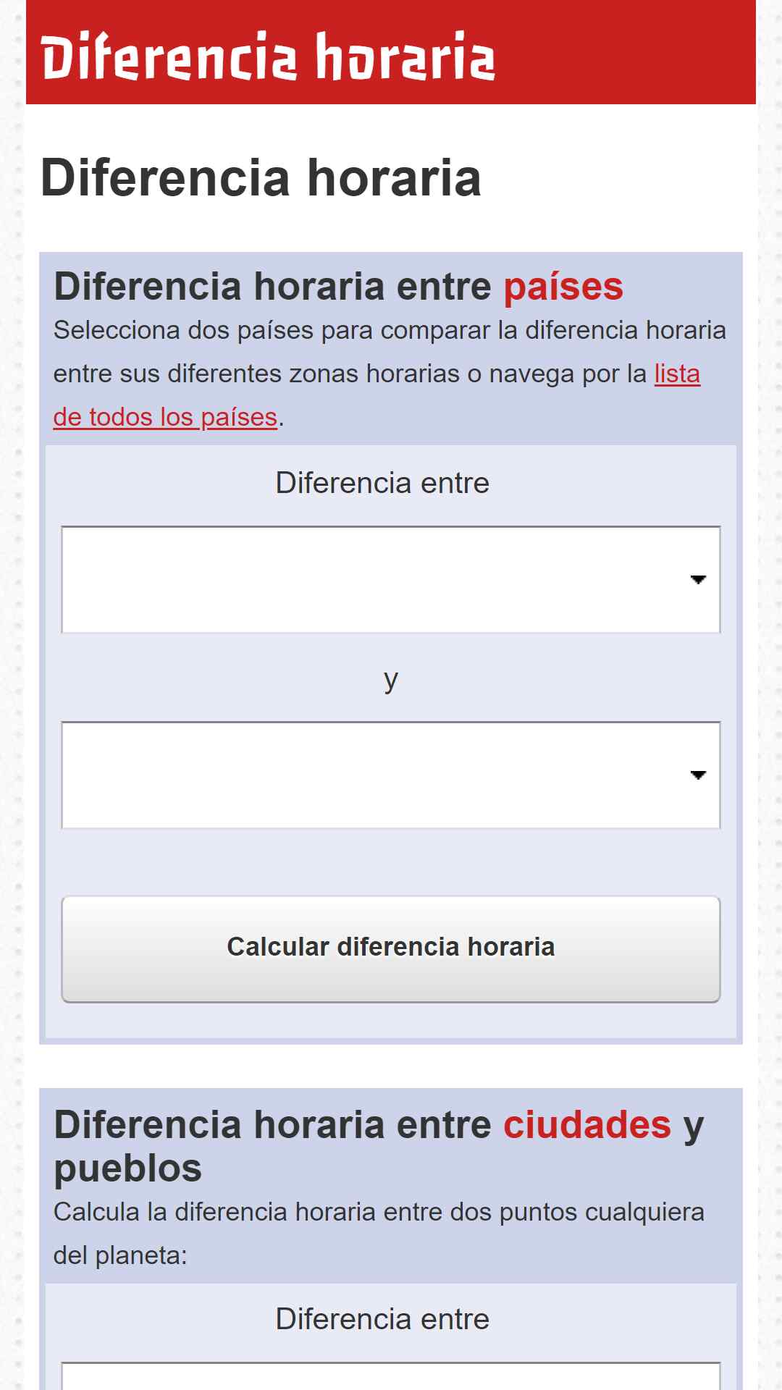This screenshot has height=1390, width=782.
Task: Click 'Diferencia horaria entre' text in cities heading
Action: click(x=273, y=1125)
